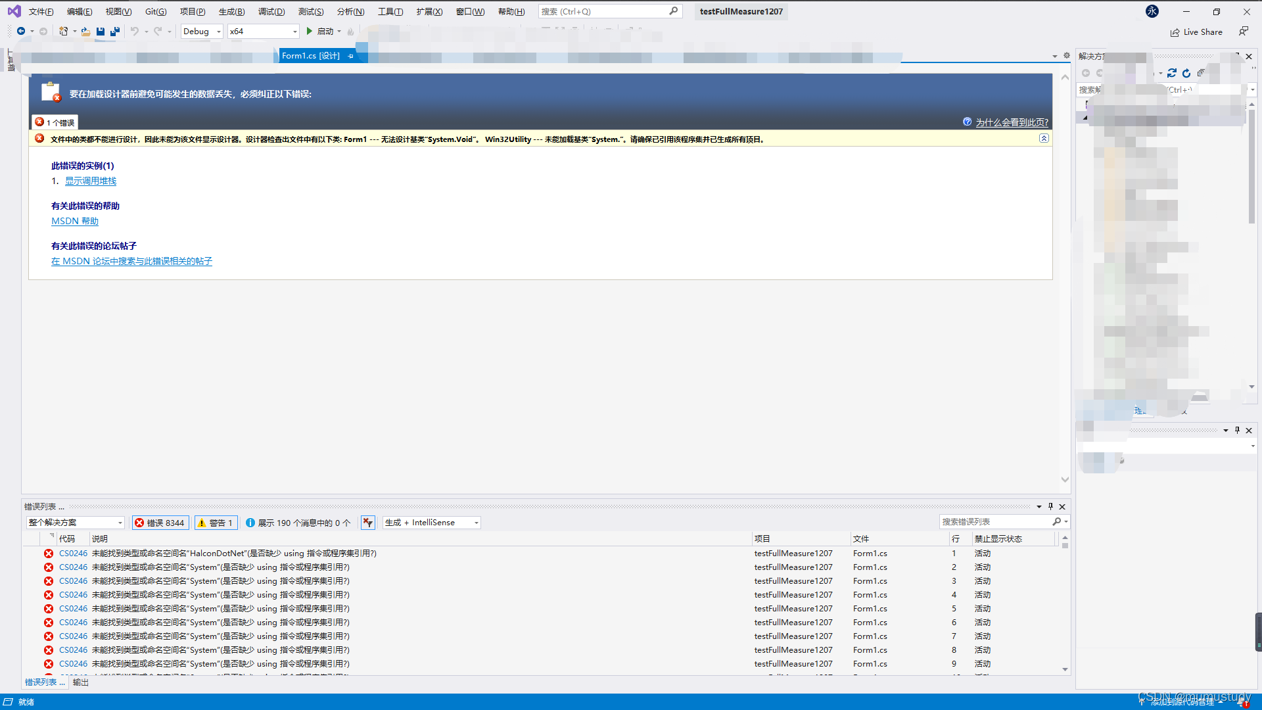The image size is (1262, 710).
Task: Click the search icon in error list search
Action: click(x=1057, y=521)
